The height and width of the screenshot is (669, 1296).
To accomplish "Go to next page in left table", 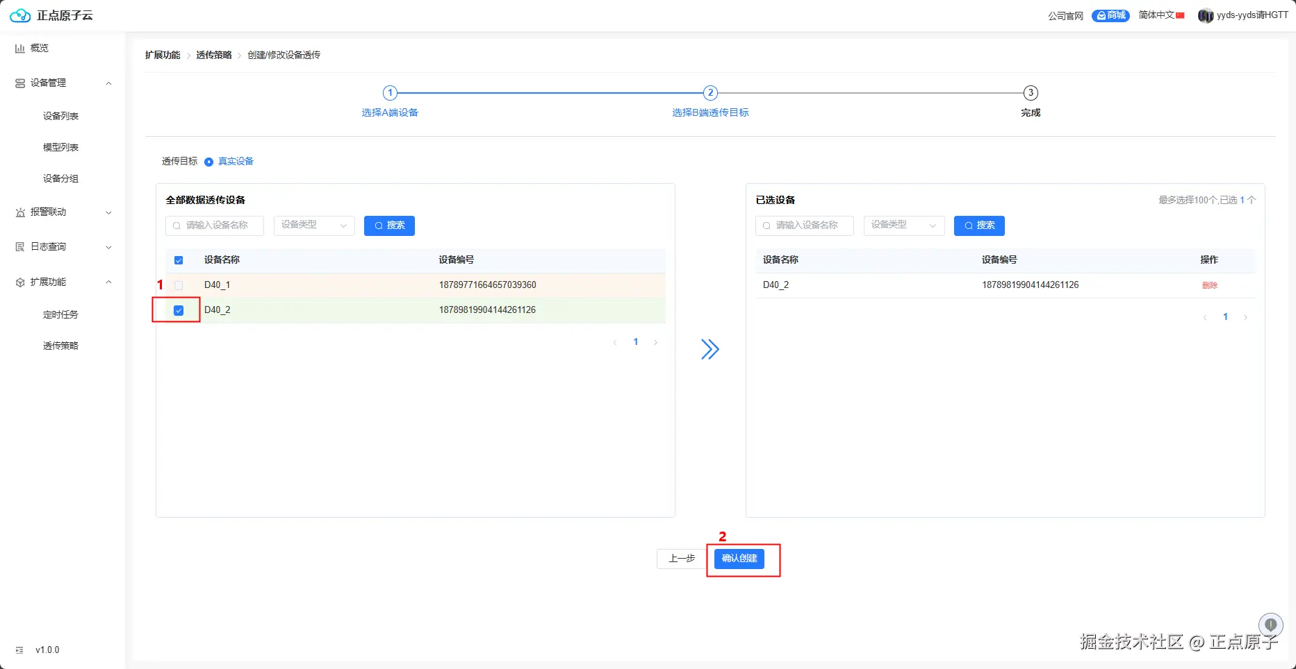I will coord(655,342).
